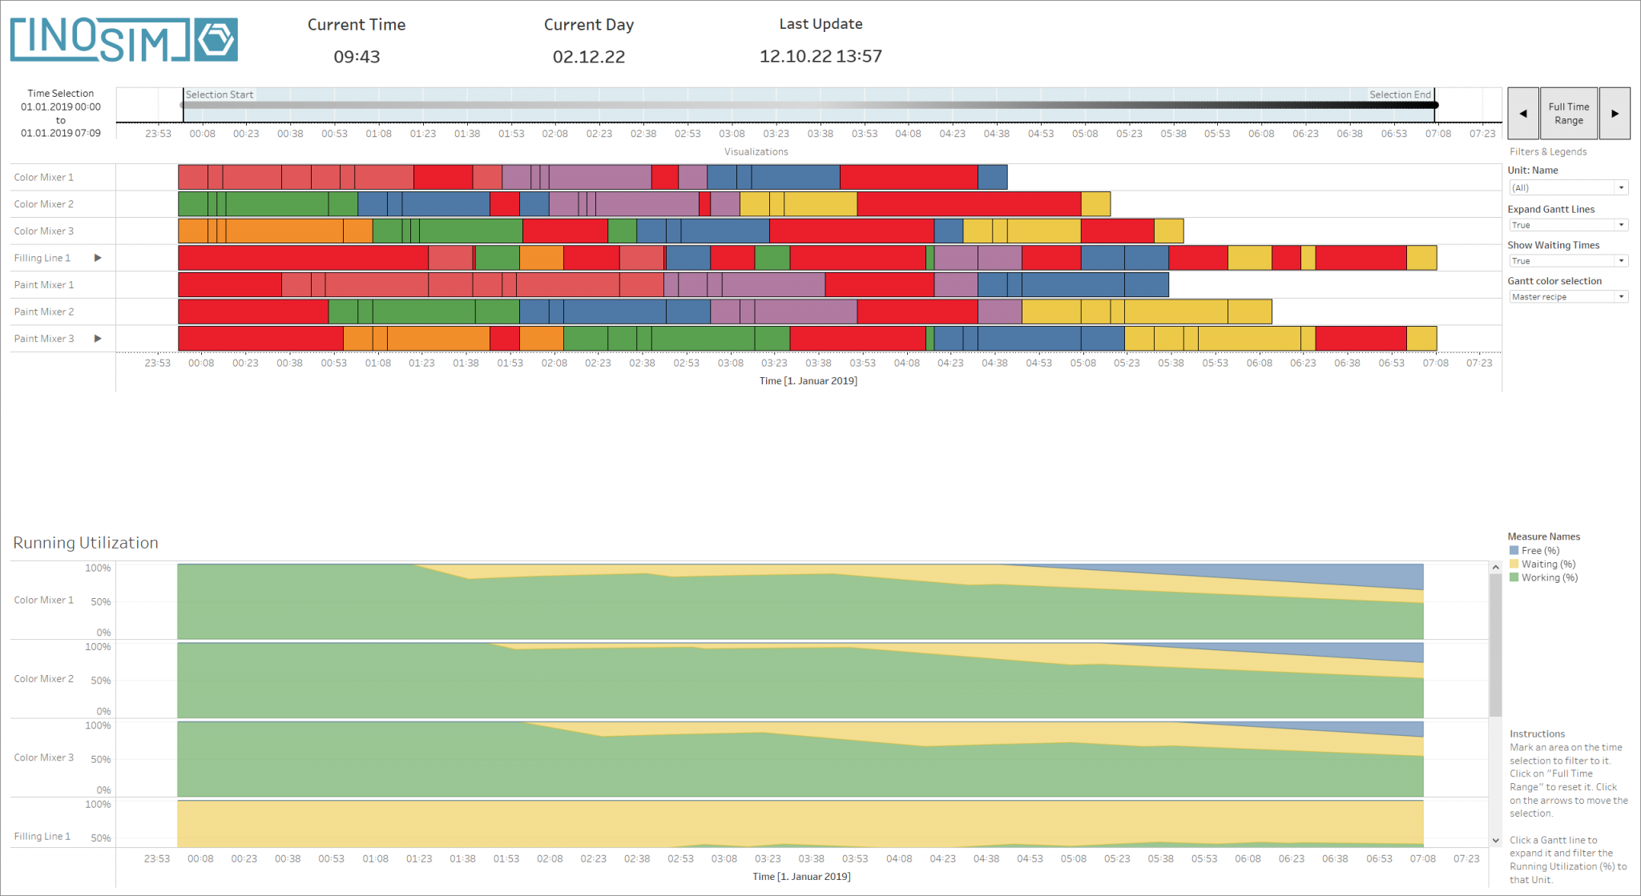This screenshot has height=896, width=1641.
Task: Click the Selection Start slider handle
Action: click(183, 104)
